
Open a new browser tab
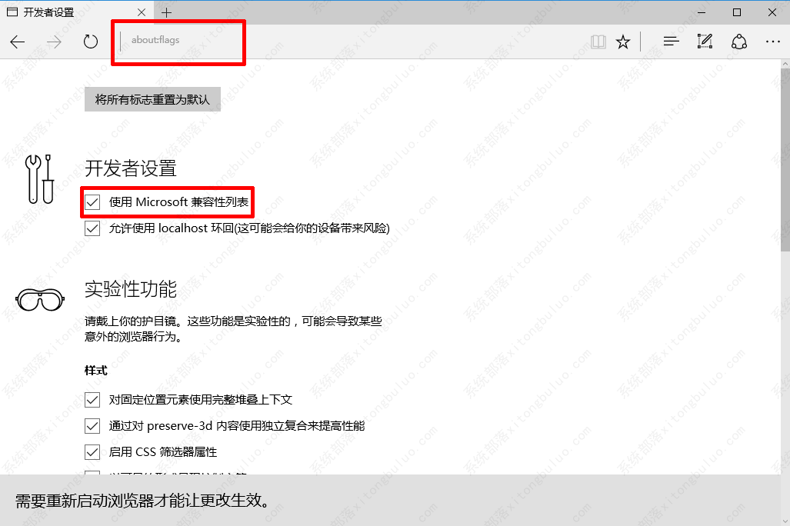[167, 12]
